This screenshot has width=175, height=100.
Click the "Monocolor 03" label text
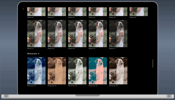pos(72,86)
